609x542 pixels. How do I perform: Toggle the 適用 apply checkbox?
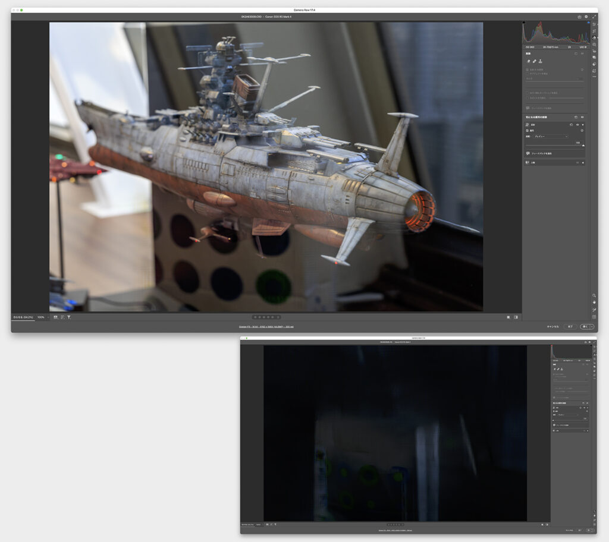pyautogui.click(x=527, y=131)
